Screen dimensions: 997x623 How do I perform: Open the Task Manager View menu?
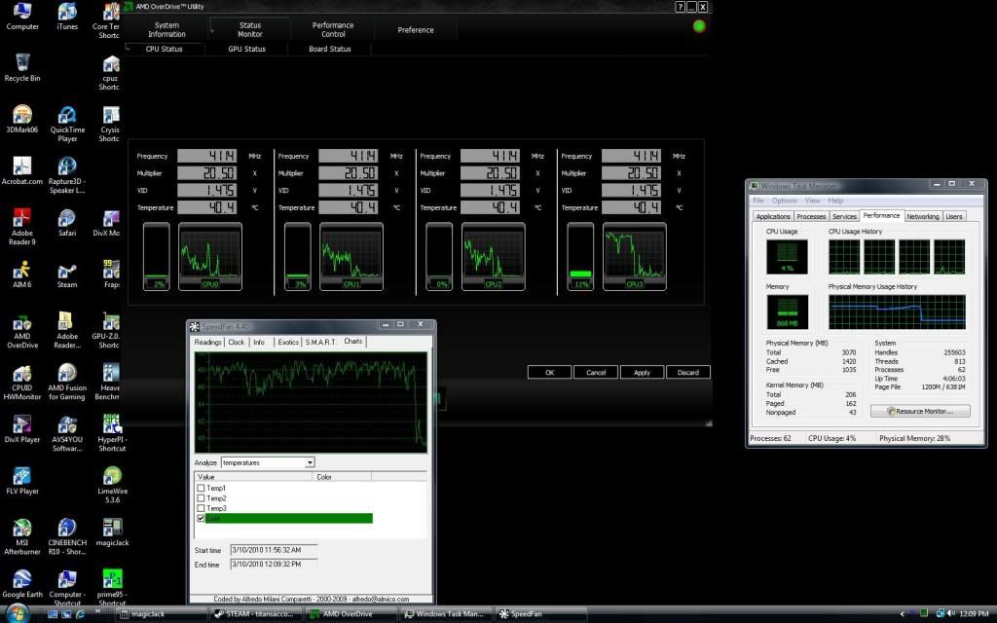coord(813,201)
